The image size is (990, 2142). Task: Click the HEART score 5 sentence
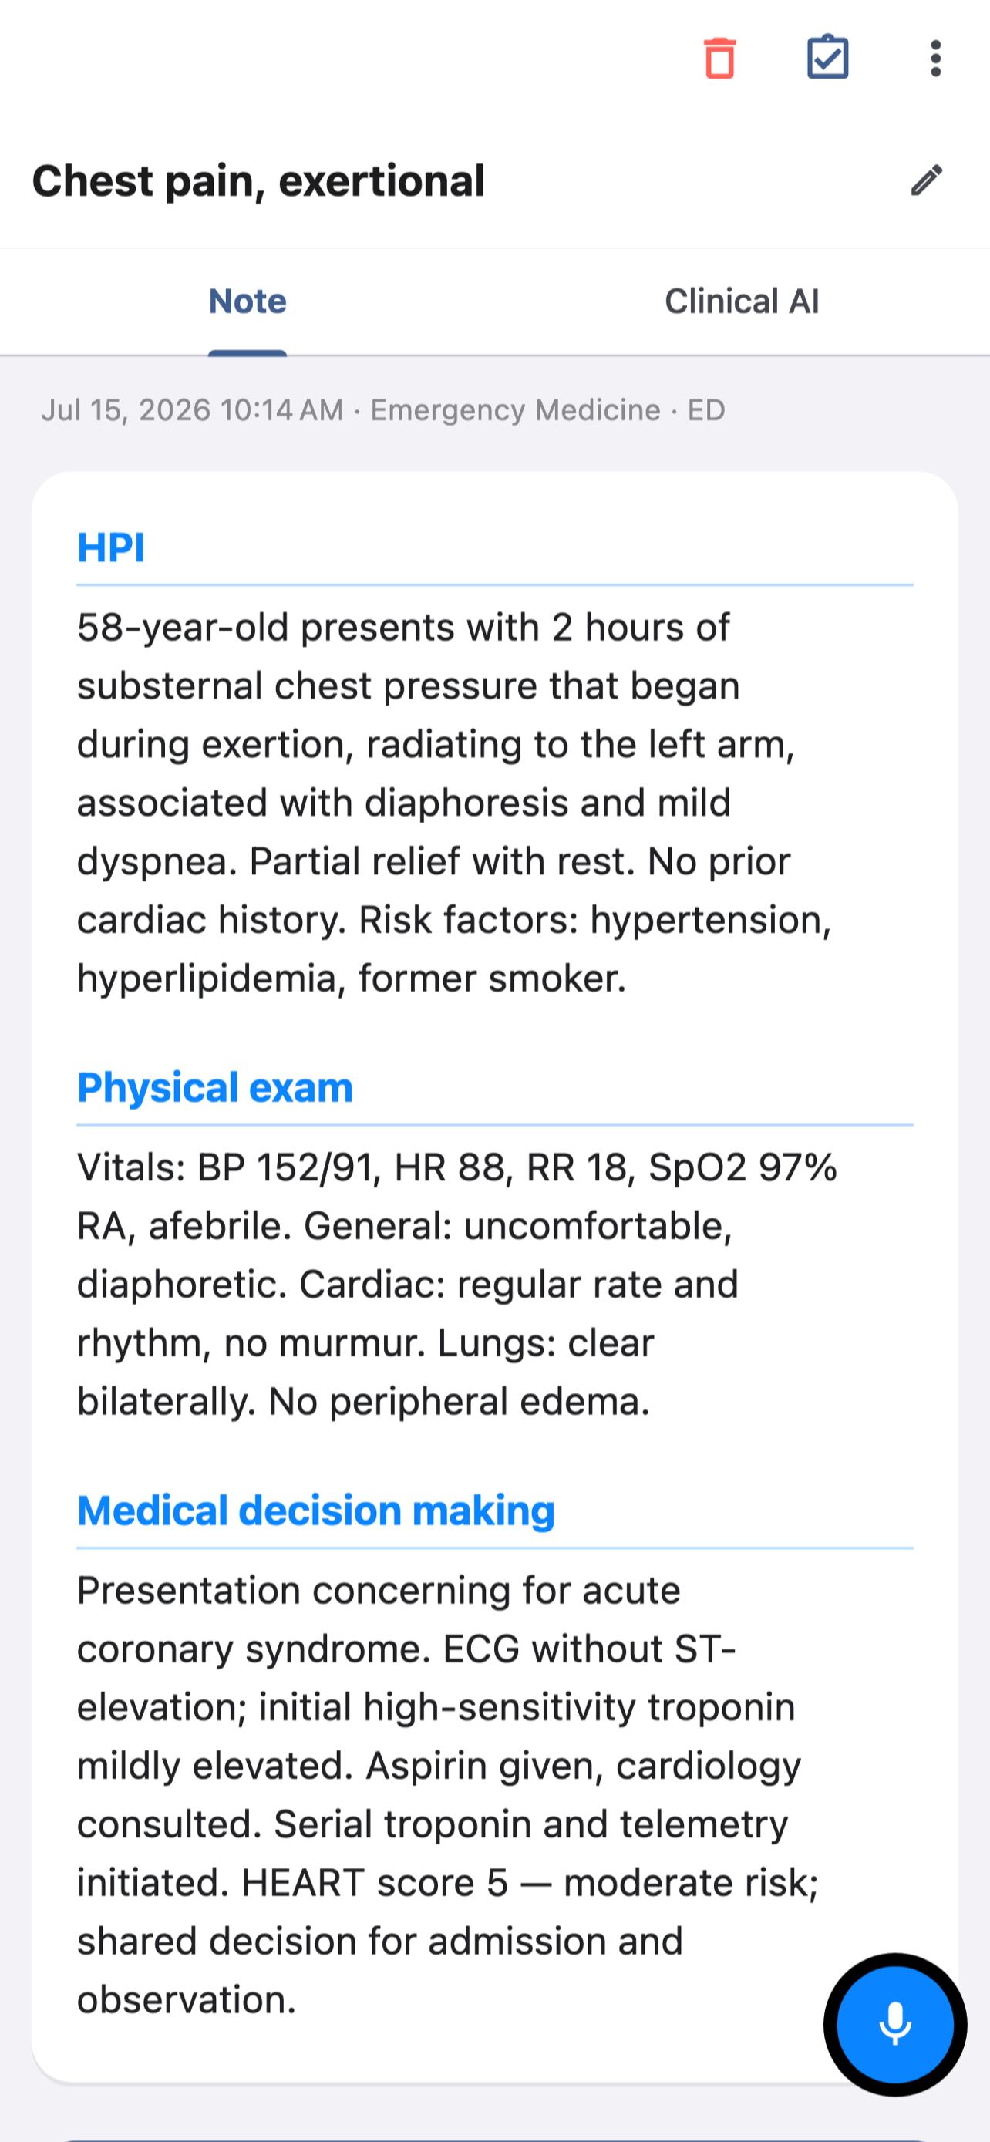click(x=448, y=1941)
